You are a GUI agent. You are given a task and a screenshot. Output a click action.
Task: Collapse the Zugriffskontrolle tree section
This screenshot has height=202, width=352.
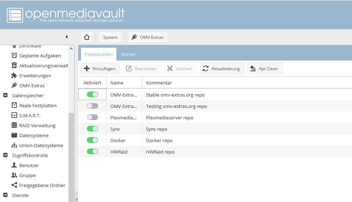[5, 155]
